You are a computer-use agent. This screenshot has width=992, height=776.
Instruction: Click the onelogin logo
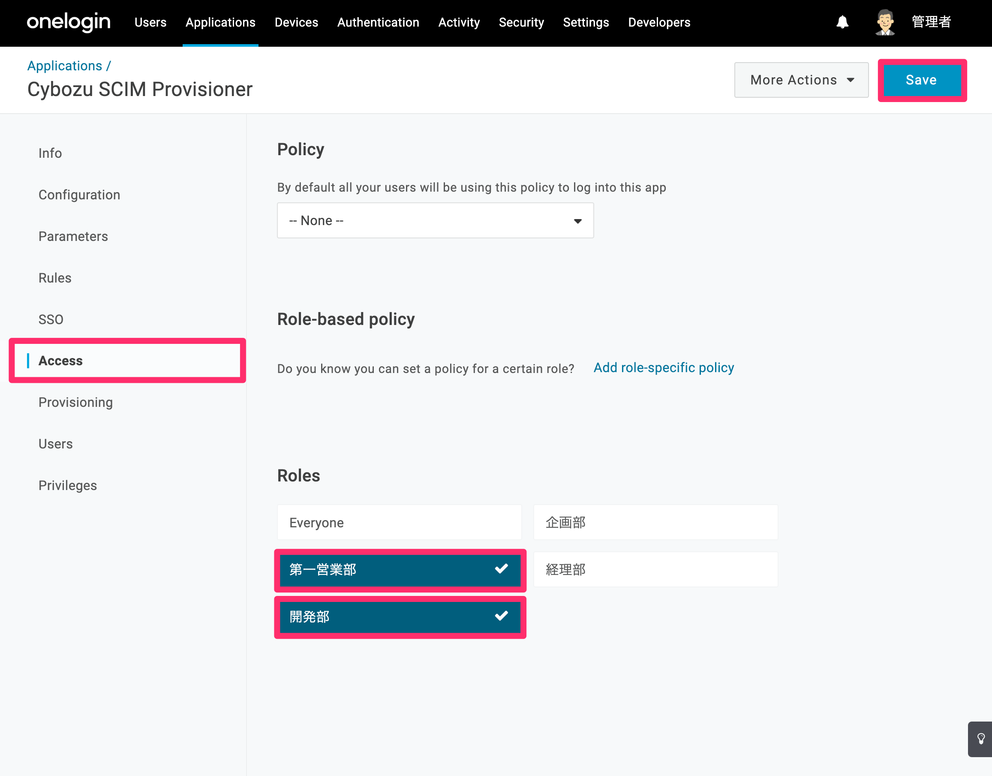69,21
